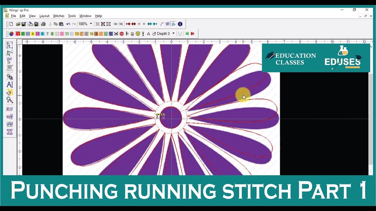Insert trim with the thread scissors icon in the color toolbar
This screenshot has width=376, height=211.
click(116, 34)
